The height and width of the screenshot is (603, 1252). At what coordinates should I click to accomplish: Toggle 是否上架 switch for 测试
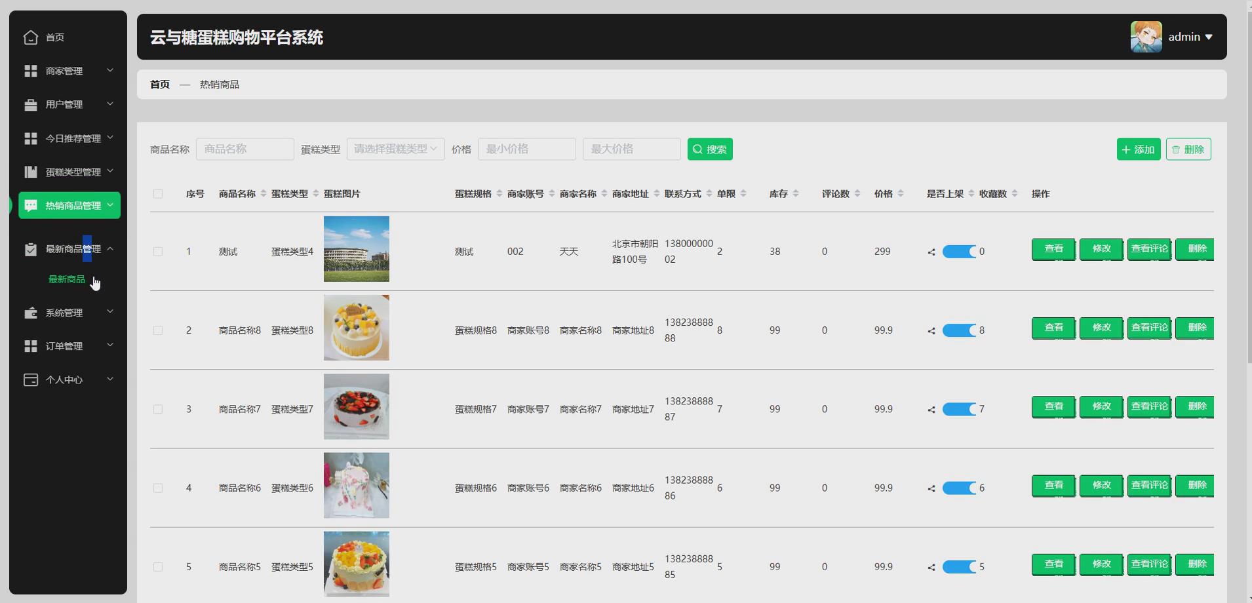pos(960,252)
